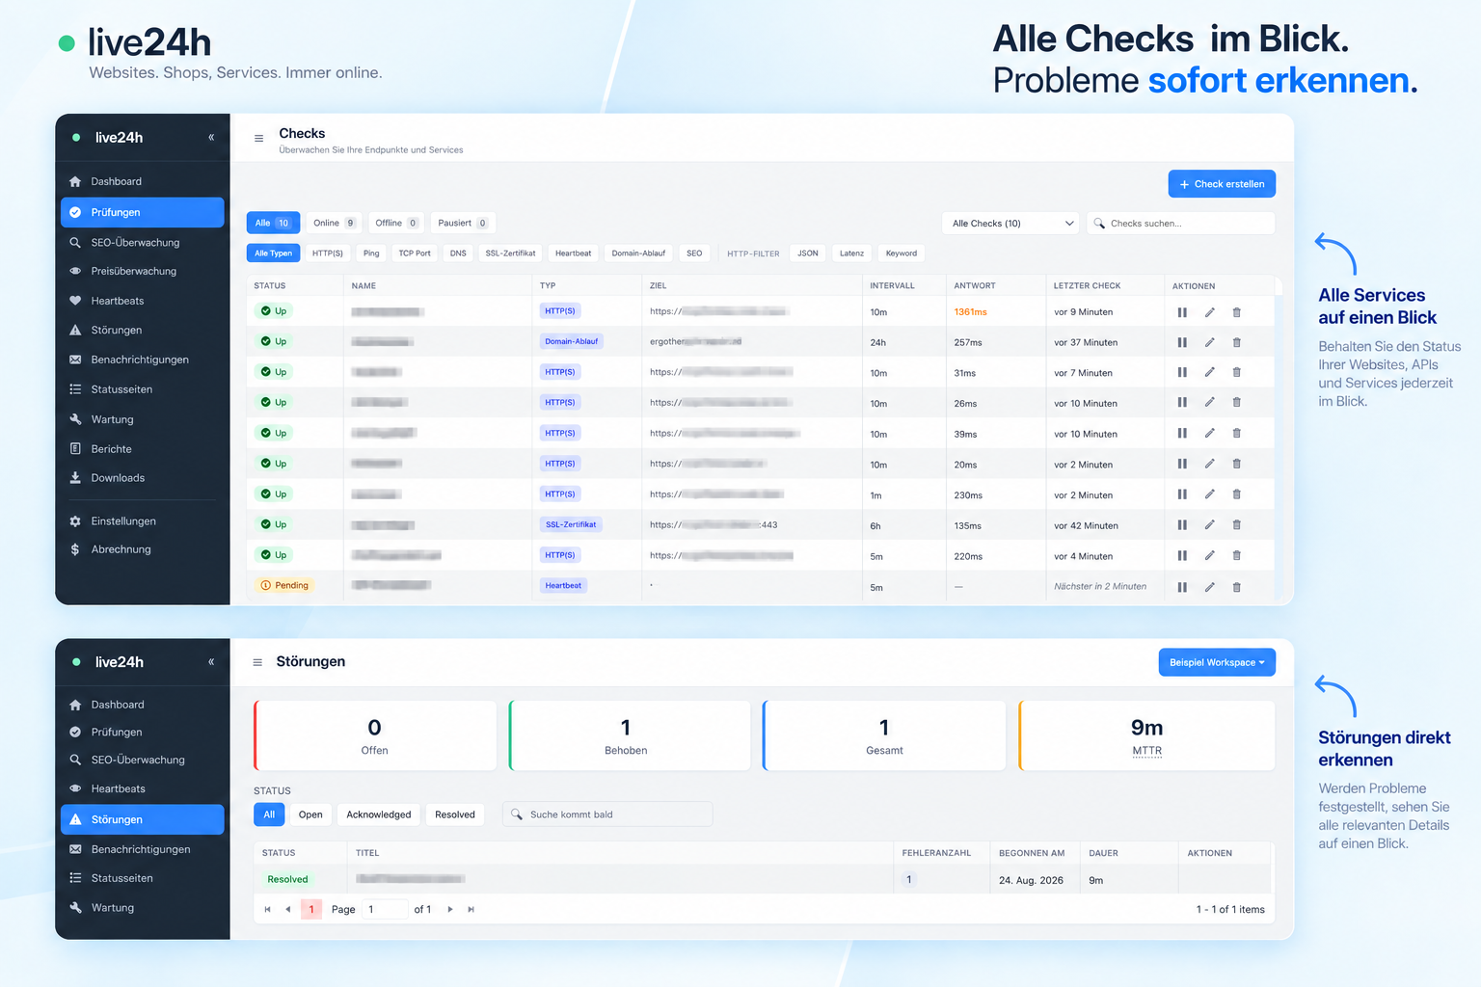Delete the check with 31ms response
This screenshot has width=1481, height=987.
click(x=1237, y=372)
